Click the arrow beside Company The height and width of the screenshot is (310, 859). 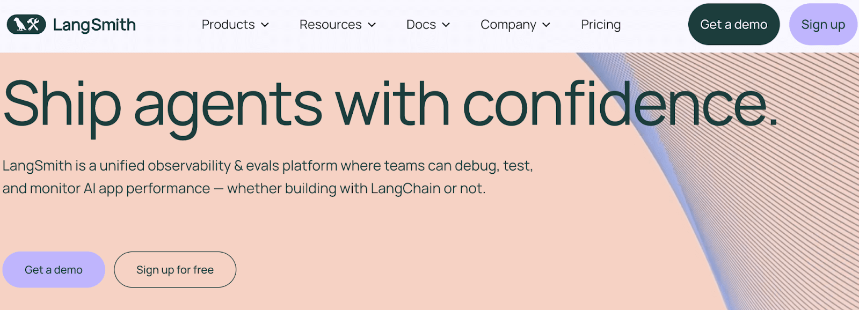point(547,25)
